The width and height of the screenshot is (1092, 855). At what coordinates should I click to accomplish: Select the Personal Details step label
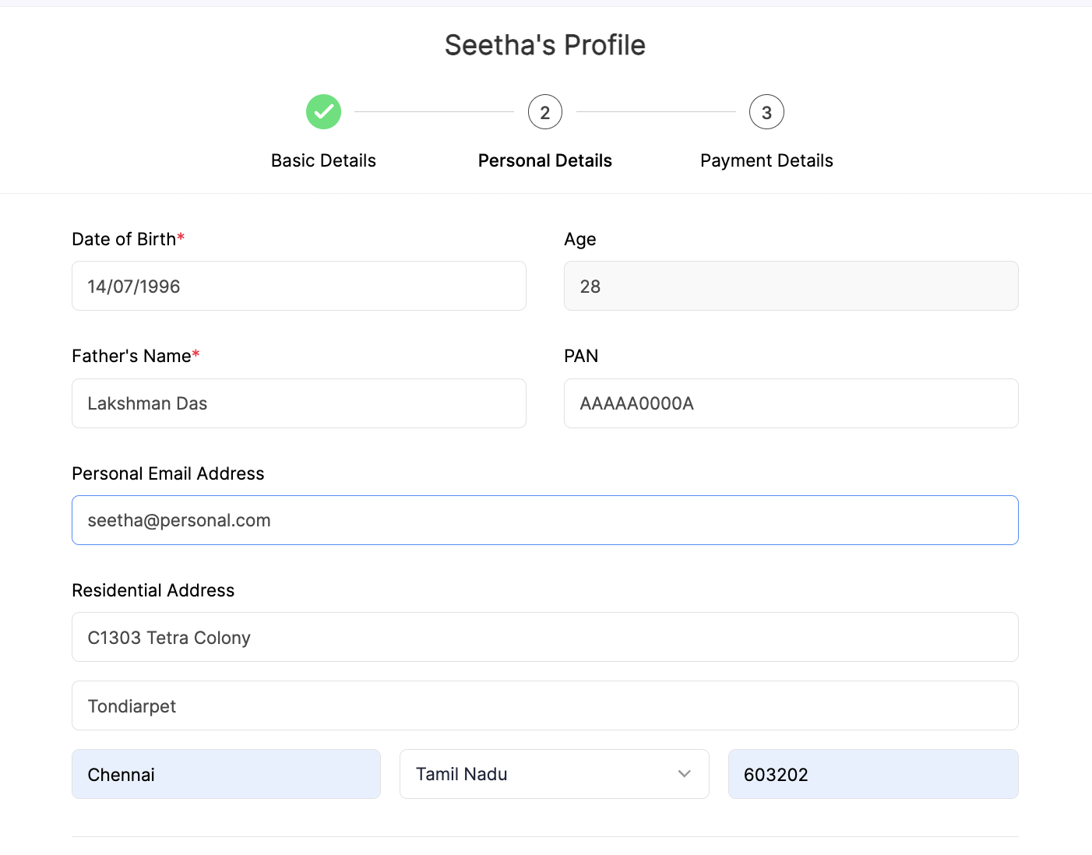[x=544, y=160]
